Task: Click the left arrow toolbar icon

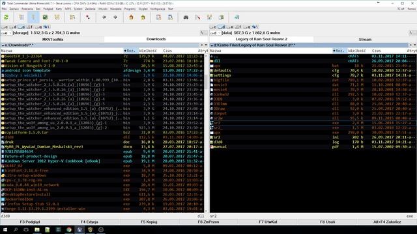Action: (104, 18)
